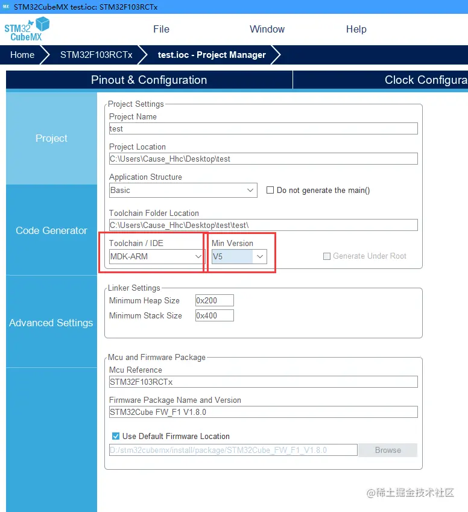
Task: Go to Home breadcrumb
Action: pos(22,54)
